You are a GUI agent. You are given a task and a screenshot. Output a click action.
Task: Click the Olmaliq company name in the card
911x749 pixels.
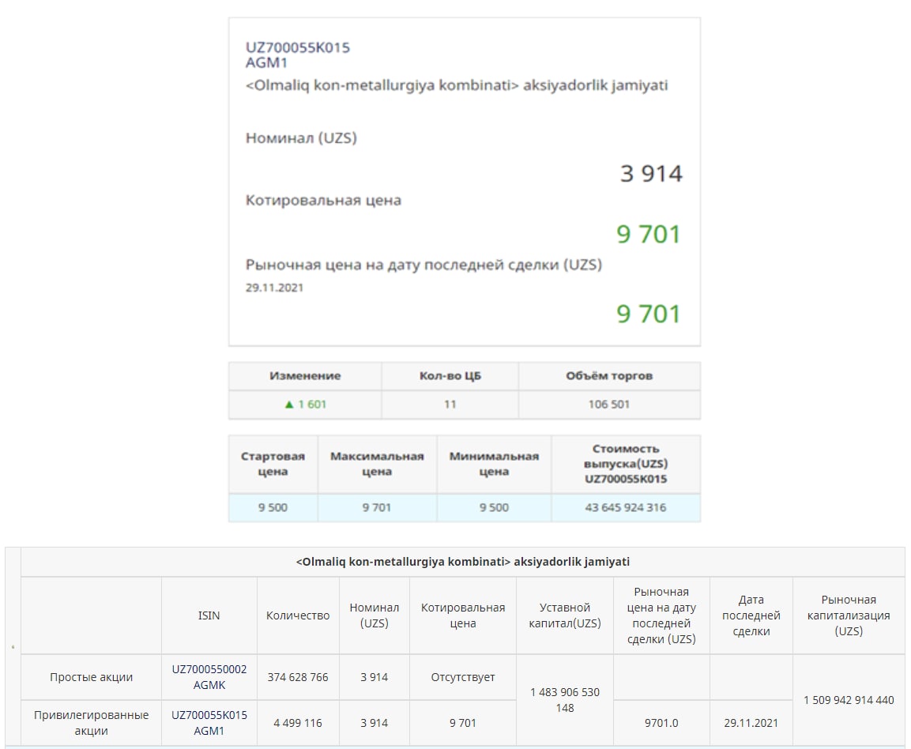pyautogui.click(x=457, y=85)
